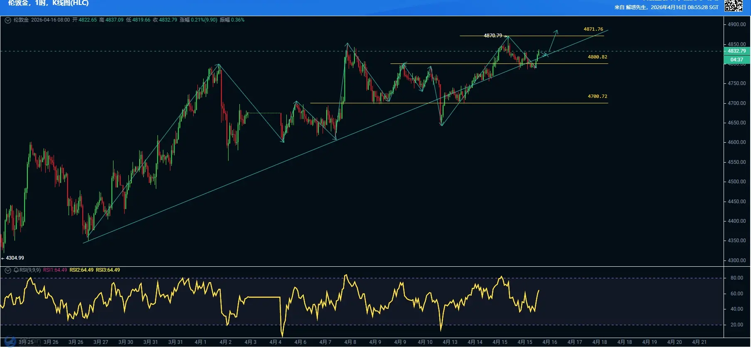Click the RSI alert bell icon

tap(16, 270)
